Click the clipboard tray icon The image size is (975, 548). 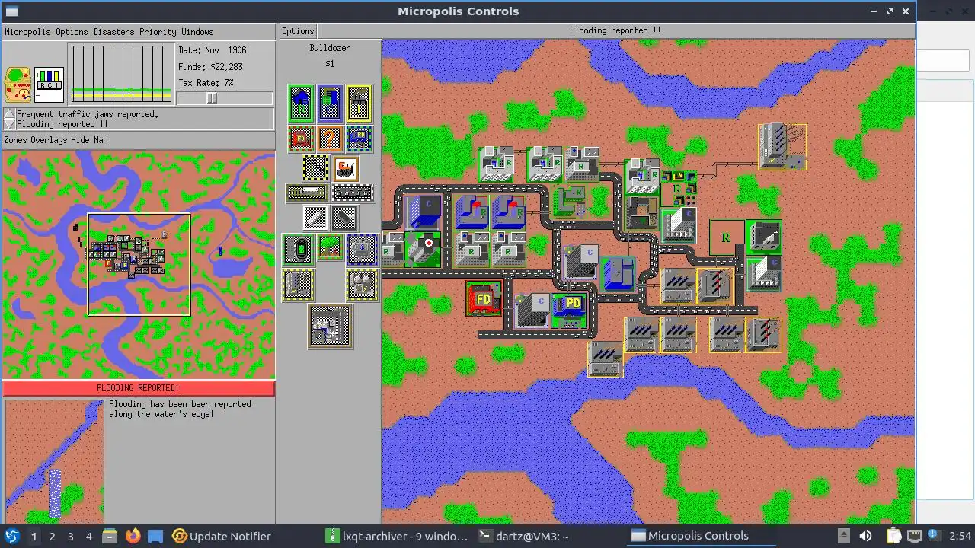[894, 536]
